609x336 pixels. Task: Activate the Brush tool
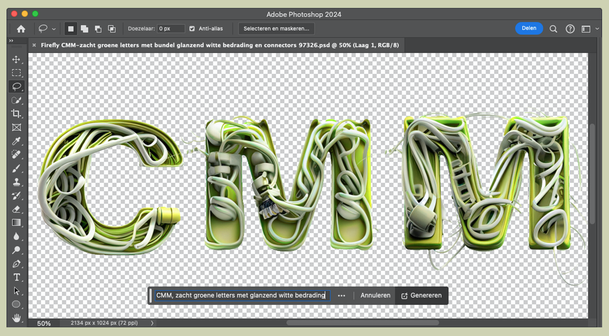click(x=16, y=168)
